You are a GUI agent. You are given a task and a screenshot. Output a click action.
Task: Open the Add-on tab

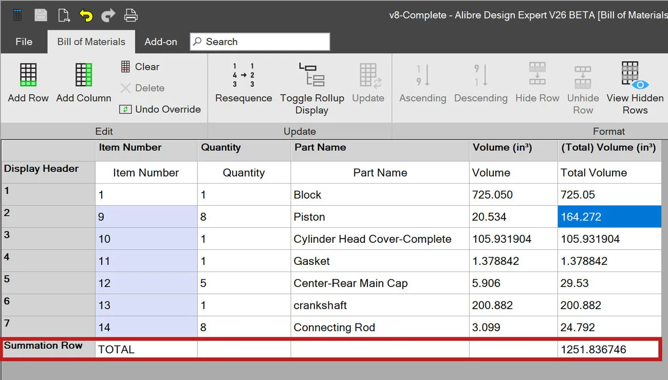coord(161,42)
